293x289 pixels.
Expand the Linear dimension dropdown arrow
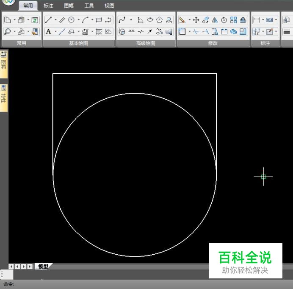pos(263,19)
